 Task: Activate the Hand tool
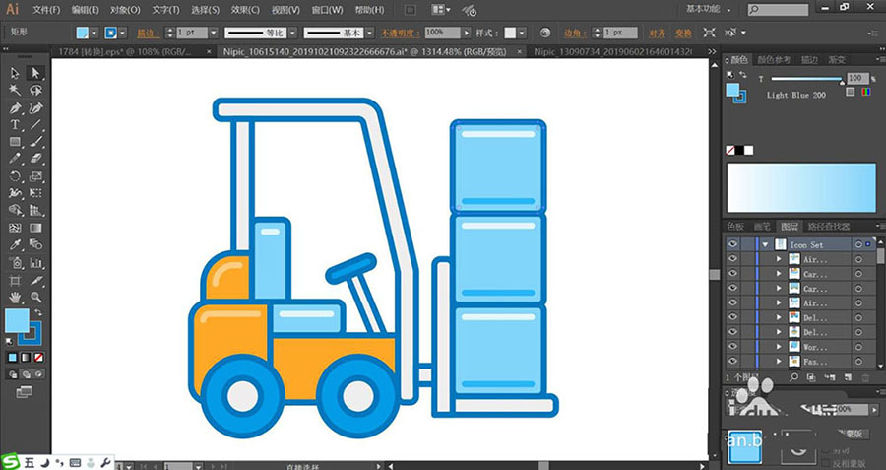[x=16, y=297]
